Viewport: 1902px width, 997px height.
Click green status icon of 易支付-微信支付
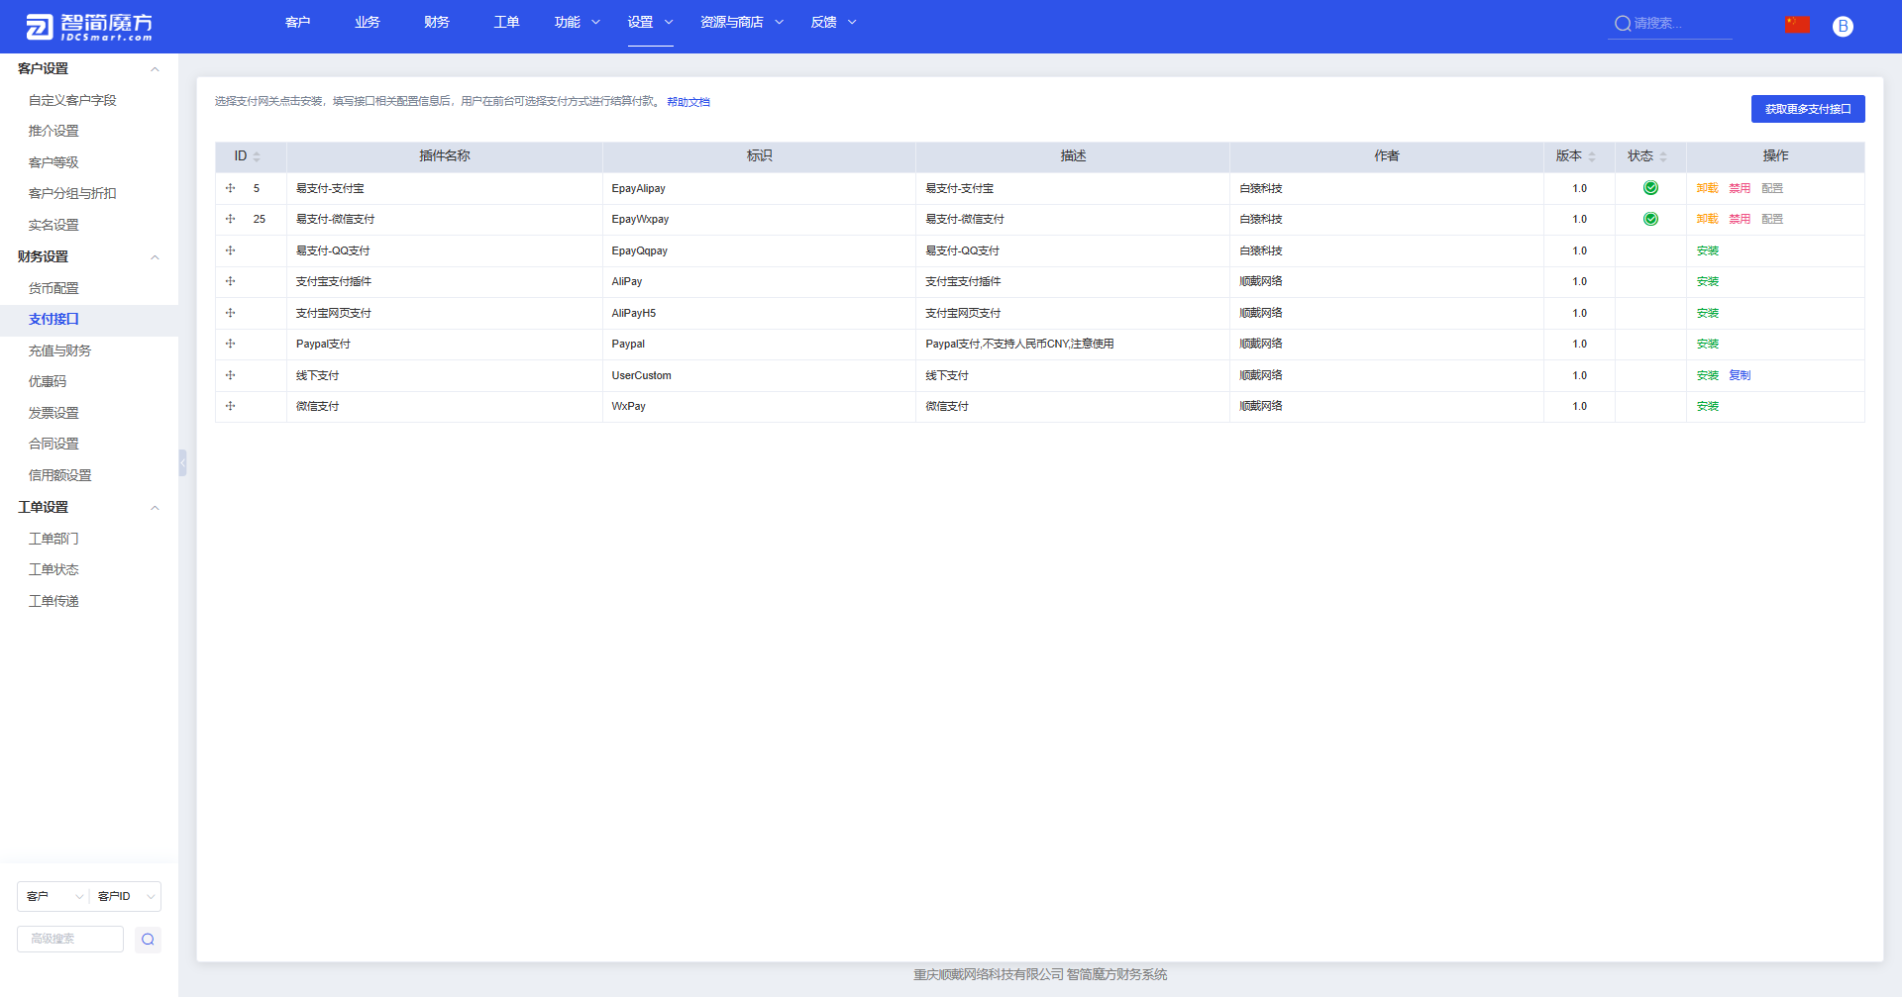pos(1650,219)
